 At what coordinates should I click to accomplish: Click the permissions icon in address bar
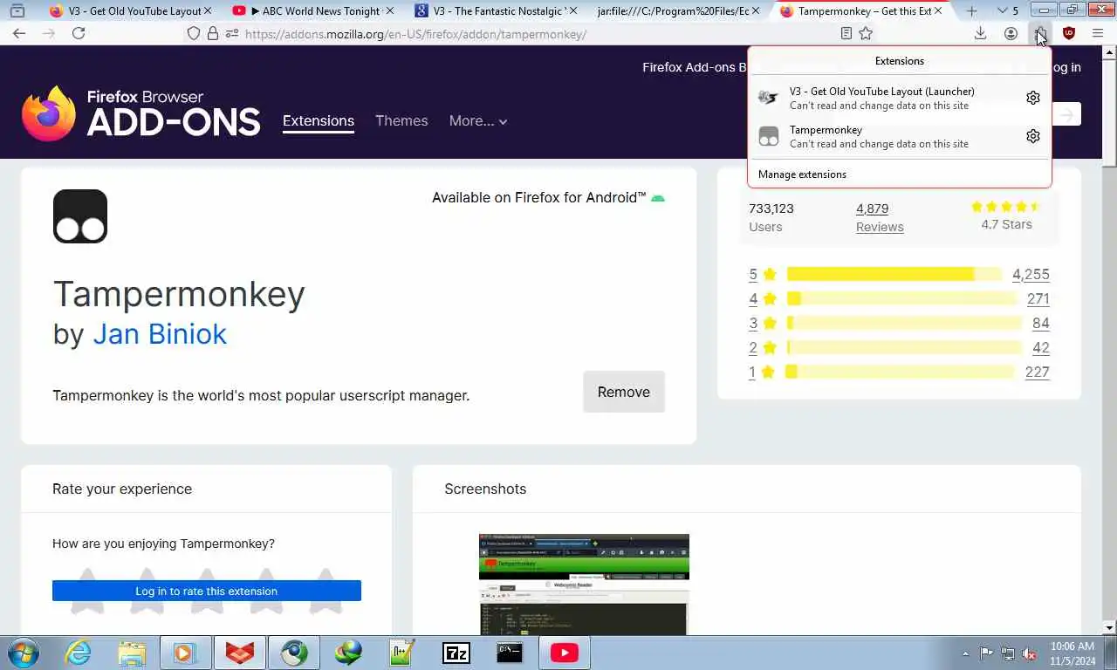click(x=232, y=33)
